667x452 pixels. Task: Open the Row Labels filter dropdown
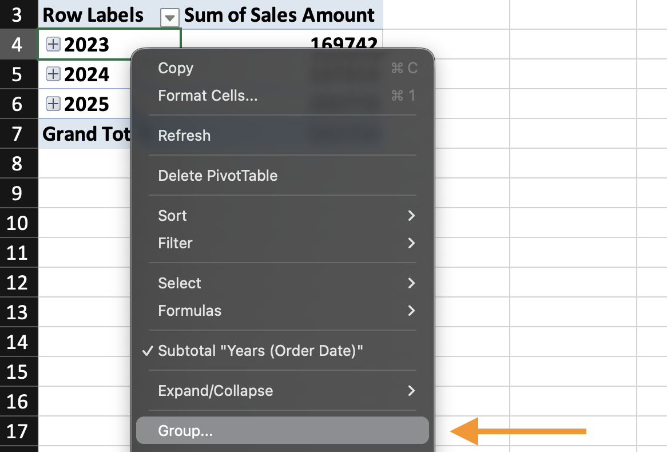169,18
